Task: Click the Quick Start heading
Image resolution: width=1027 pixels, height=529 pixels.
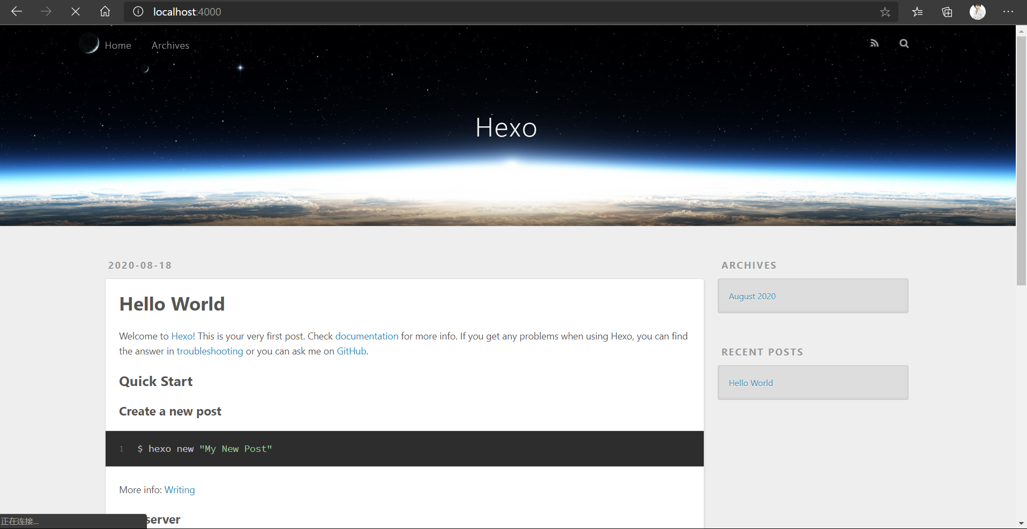Action: coord(156,382)
